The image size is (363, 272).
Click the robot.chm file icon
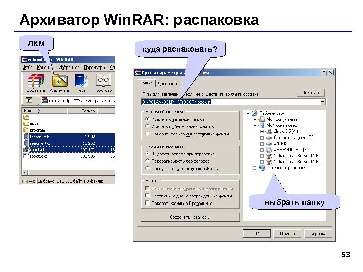coord(26,150)
